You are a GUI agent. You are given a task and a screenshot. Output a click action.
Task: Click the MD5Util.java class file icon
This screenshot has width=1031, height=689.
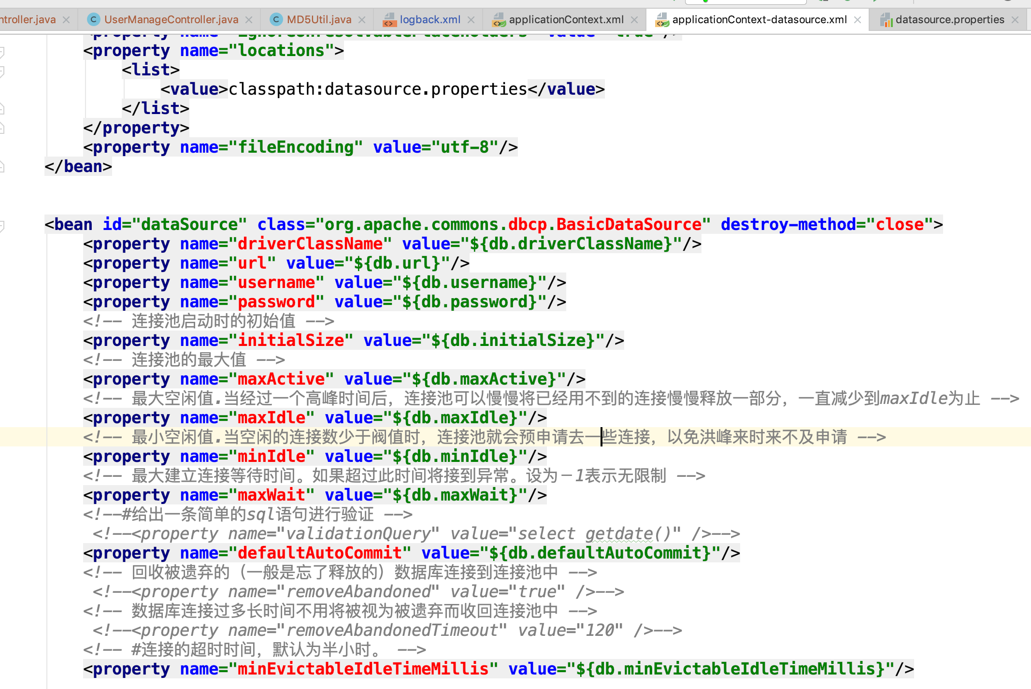pyautogui.click(x=276, y=19)
